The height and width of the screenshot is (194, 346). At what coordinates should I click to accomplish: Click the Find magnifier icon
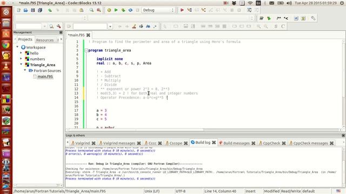click(x=91, y=10)
